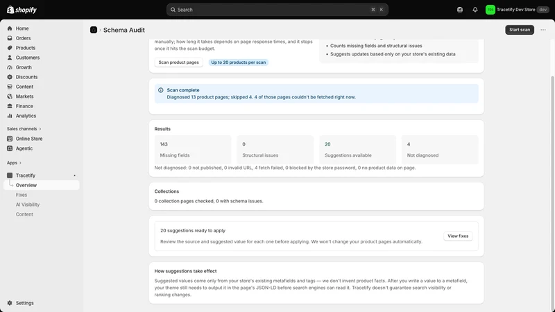Open Settings link in sidebar
The height and width of the screenshot is (312, 555).
pos(24,303)
